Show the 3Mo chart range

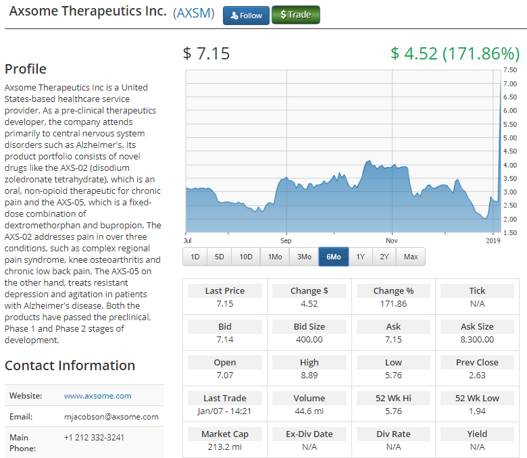coord(304,257)
